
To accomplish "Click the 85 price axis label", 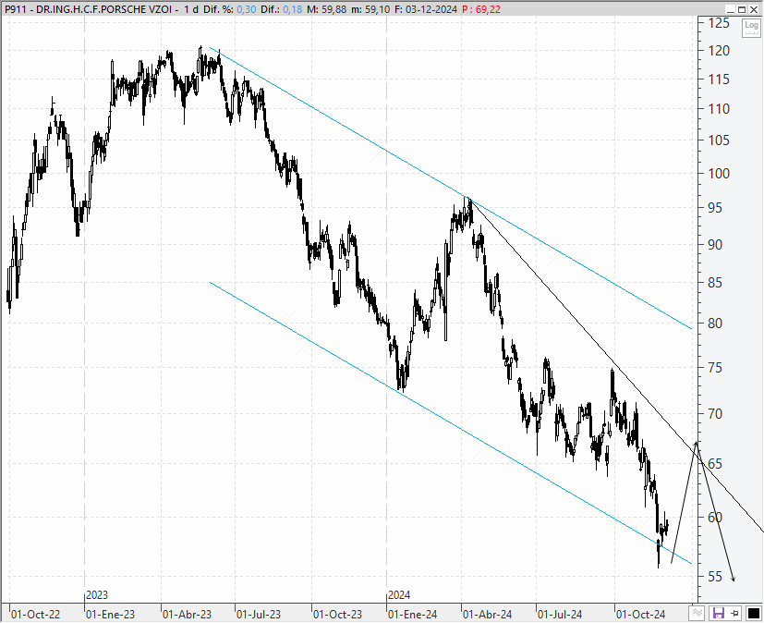I will 715,283.
